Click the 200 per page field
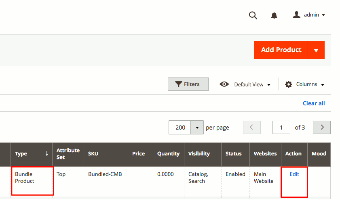Image resolution: width=340 pixels, height=199 pixels. (x=180, y=127)
